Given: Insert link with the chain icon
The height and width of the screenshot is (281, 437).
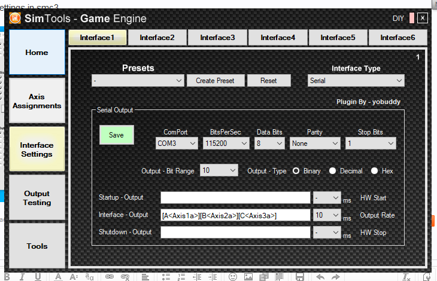Looking at the screenshot, I should 109,277.
